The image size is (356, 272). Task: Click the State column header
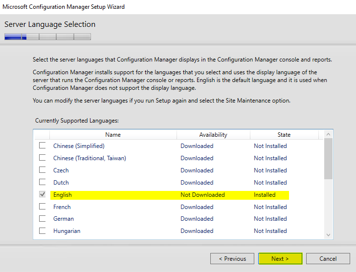point(284,135)
